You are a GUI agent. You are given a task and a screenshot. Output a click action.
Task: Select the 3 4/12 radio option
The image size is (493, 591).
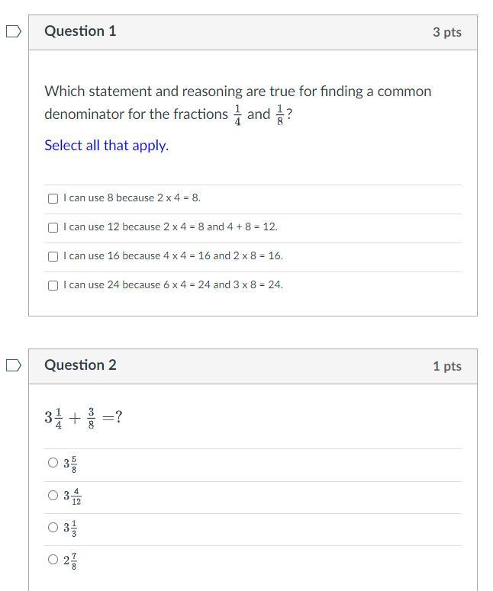[53, 495]
